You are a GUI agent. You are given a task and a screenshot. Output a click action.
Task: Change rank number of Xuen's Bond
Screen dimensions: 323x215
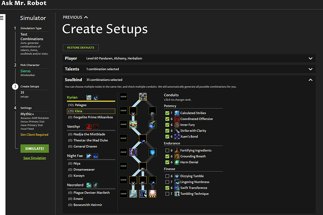171,136
